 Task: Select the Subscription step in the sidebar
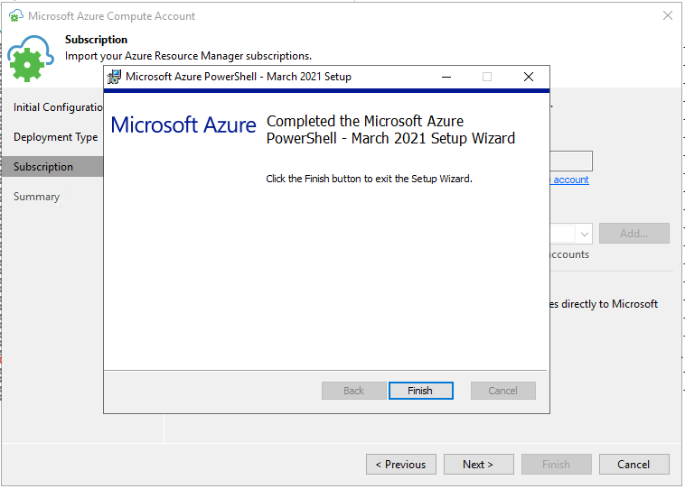tap(52, 167)
